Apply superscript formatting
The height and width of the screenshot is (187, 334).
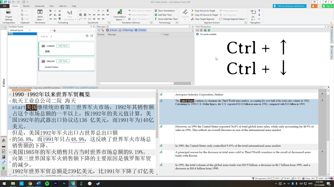50,15
